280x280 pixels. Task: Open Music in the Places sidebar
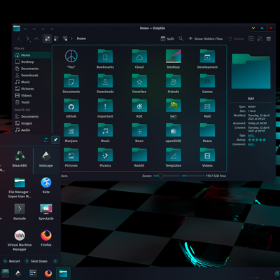[x=32, y=82]
